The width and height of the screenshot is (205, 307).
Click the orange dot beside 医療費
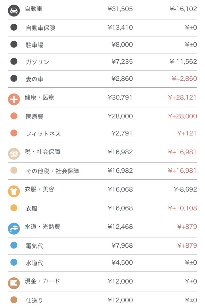pos(14,116)
